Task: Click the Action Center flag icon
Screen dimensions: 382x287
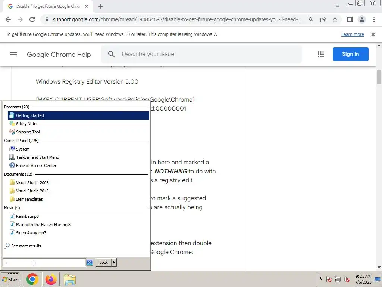Action: coord(328,279)
